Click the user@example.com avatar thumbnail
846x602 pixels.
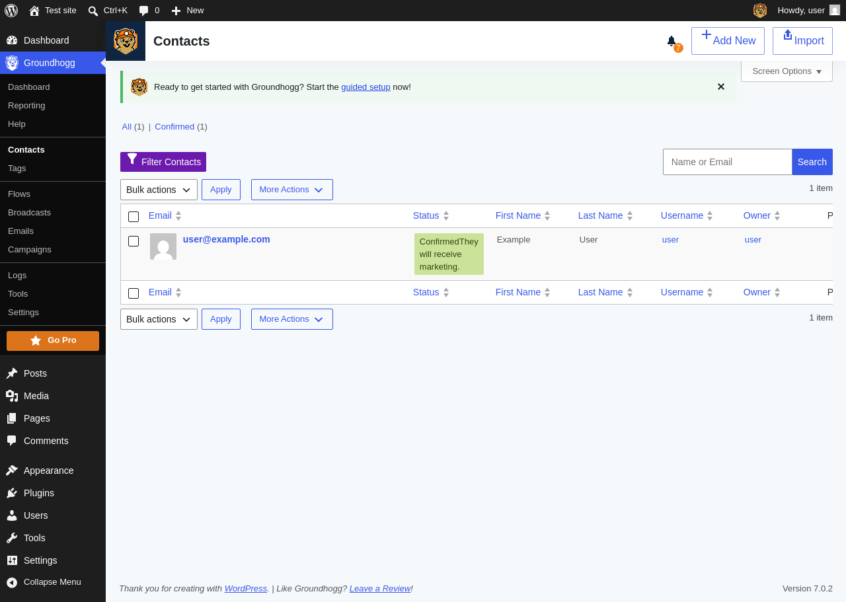pyautogui.click(x=163, y=246)
